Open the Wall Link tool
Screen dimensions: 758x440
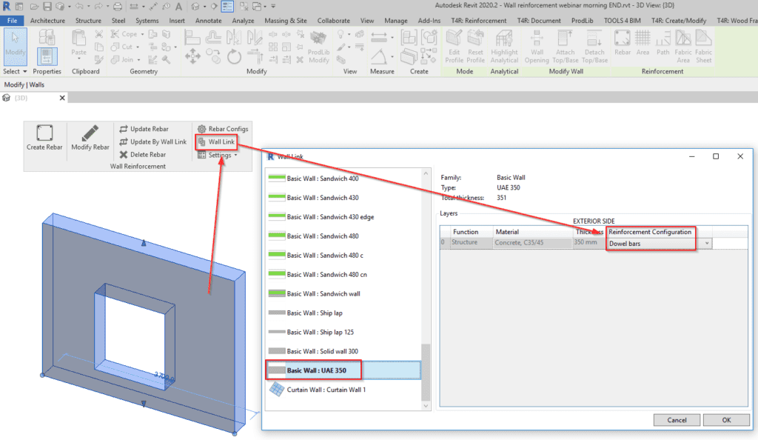coord(216,141)
